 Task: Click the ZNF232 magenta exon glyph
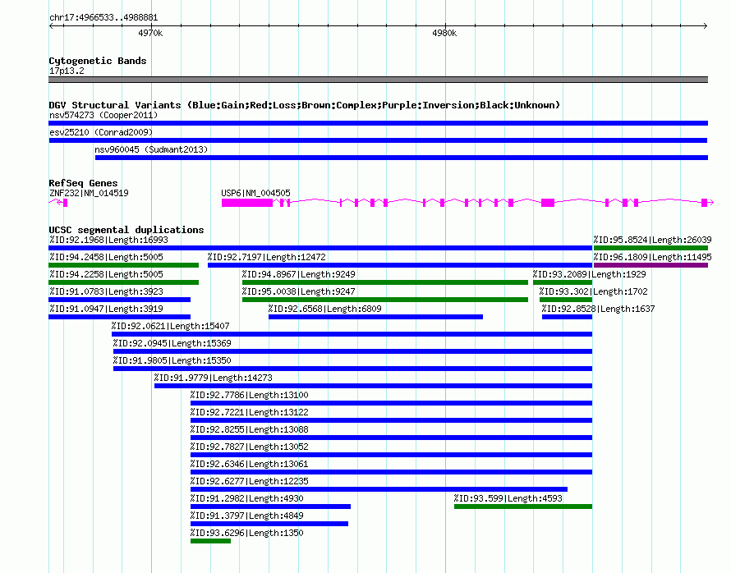pos(65,203)
